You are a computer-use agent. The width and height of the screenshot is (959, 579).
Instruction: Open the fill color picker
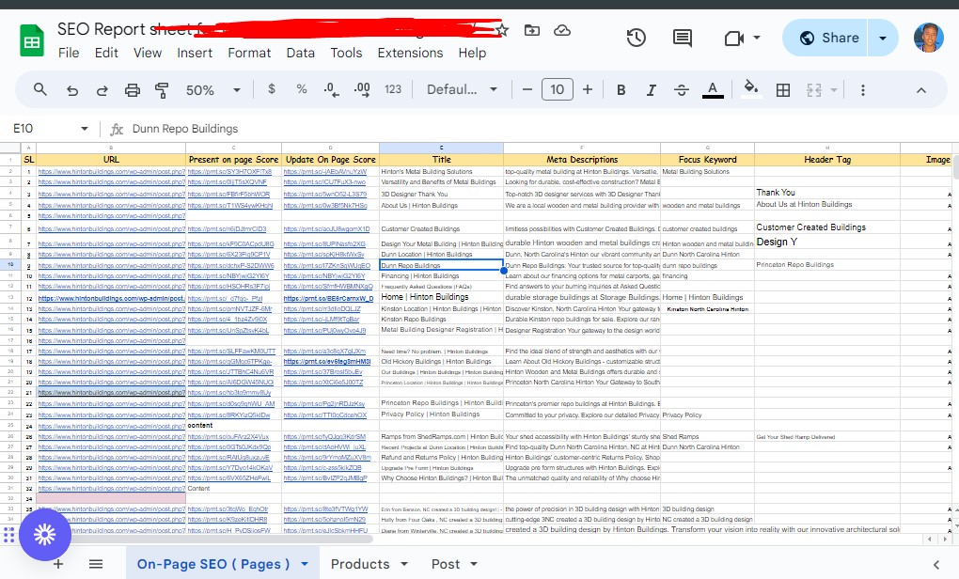pyautogui.click(x=750, y=89)
